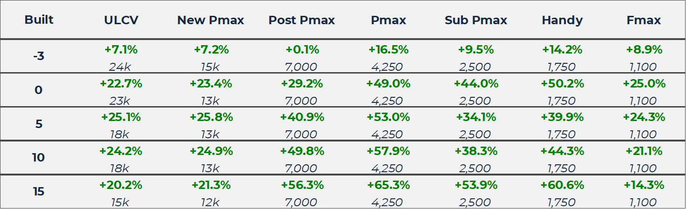Screen dimensions: 686x209
Task: Select the row label for built age -3
Action: click(39, 56)
